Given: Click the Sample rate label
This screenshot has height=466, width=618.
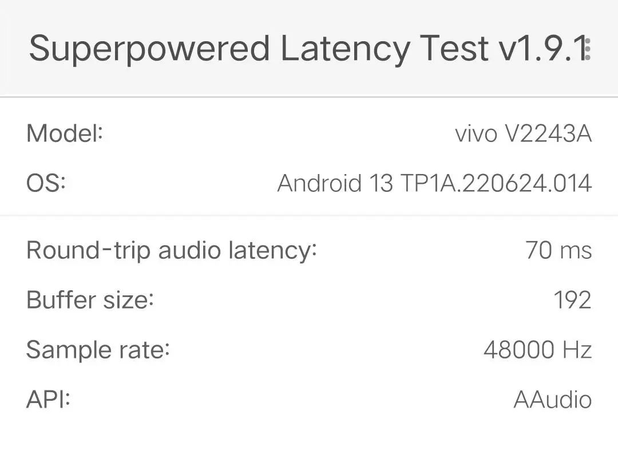Looking at the screenshot, I should pyautogui.click(x=98, y=350).
